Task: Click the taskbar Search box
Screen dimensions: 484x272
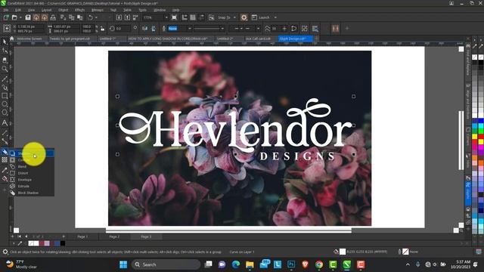Action: (166, 264)
